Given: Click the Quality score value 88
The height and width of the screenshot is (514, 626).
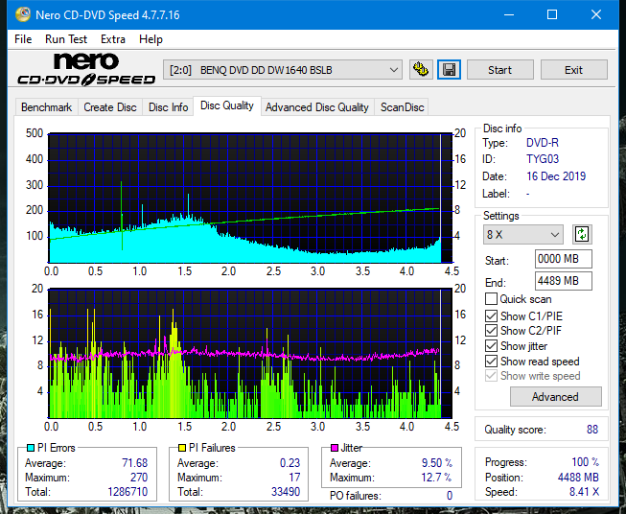Looking at the screenshot, I should coord(592,430).
